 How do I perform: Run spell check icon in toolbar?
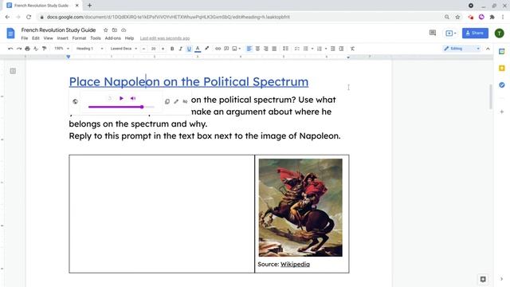point(36,49)
